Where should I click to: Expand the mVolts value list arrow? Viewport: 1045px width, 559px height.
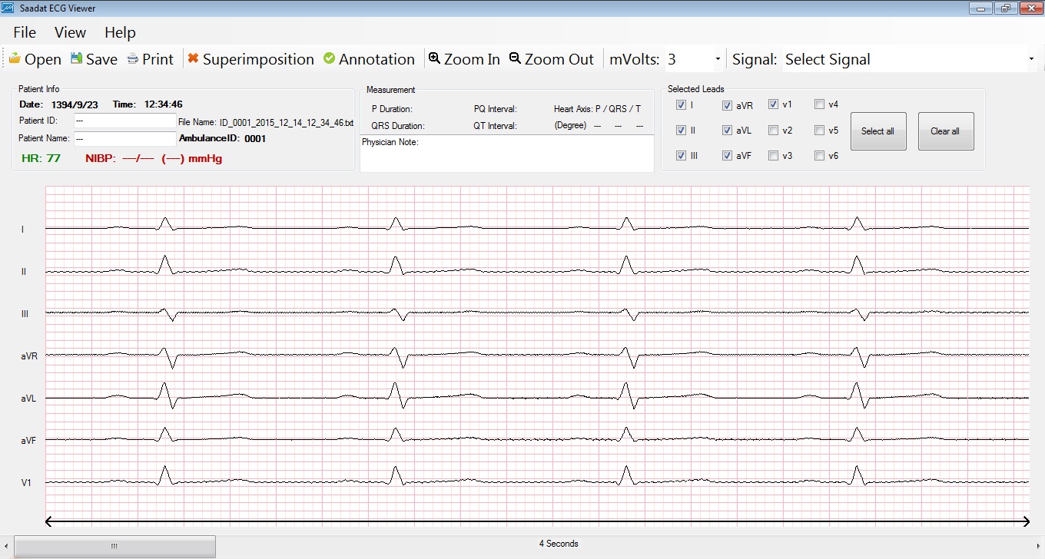(718, 58)
